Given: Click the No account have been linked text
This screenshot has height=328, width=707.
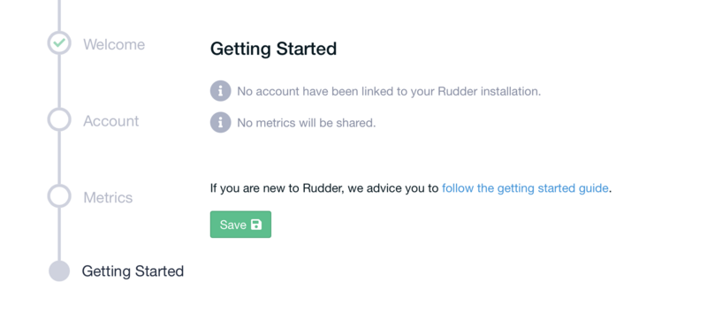Looking at the screenshot, I should 389,92.
